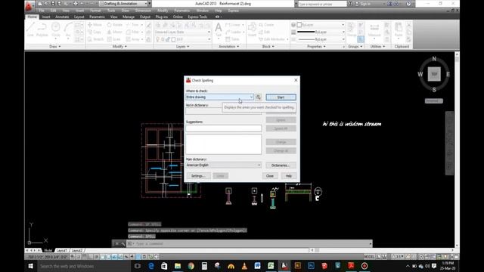Toggle the layer on/off lightbulb icon
Image resolution: width=484 pixels, height=272 pixels.
tap(158, 39)
